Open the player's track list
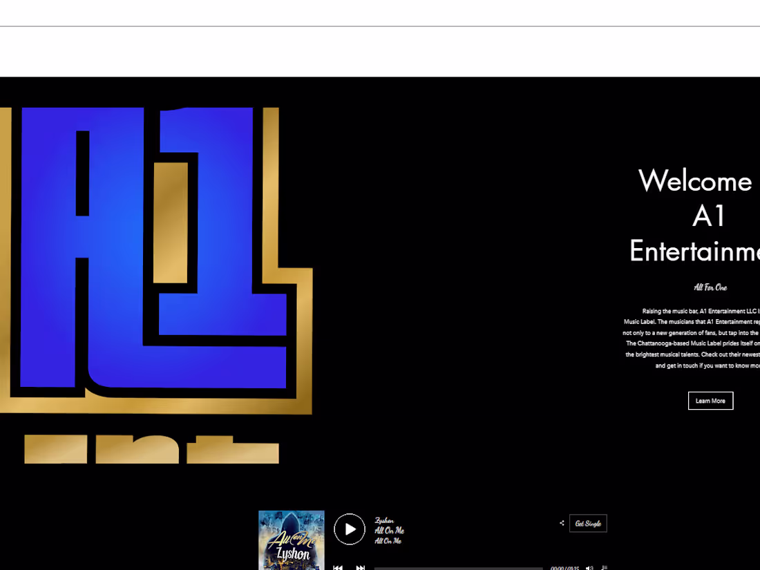This screenshot has width=760, height=570. click(604, 567)
